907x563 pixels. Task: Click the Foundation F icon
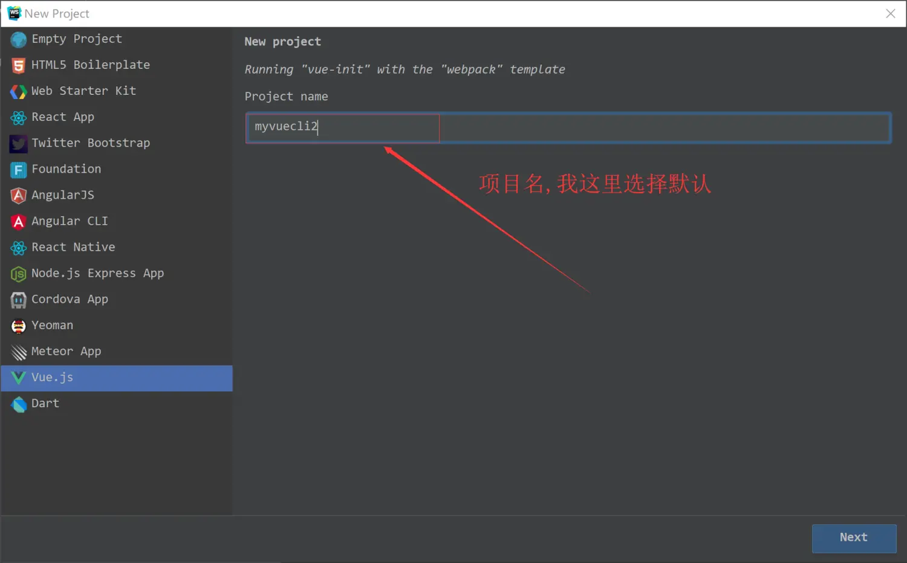[x=19, y=170]
